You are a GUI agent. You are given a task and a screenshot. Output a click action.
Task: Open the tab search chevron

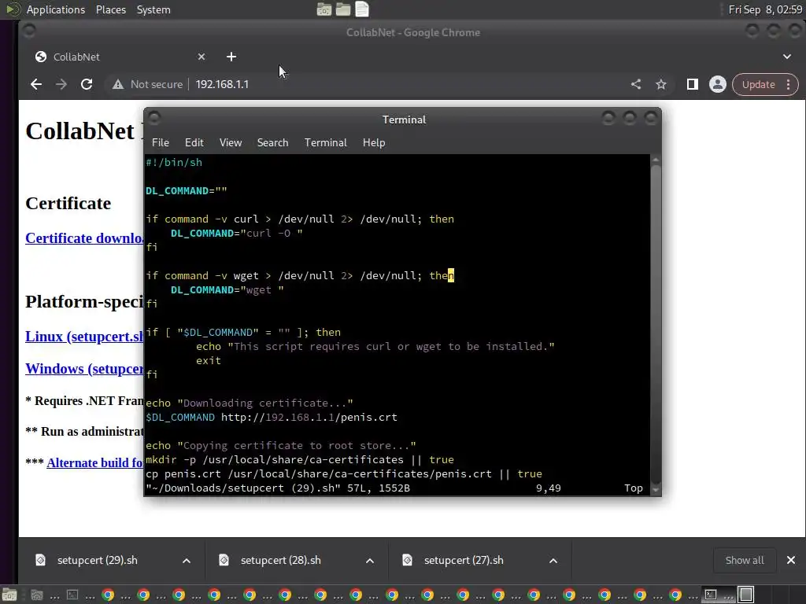coord(787,57)
